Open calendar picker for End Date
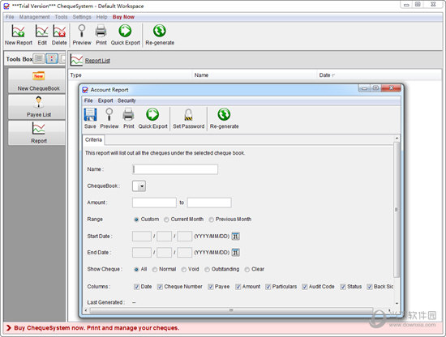Screen dimensions: 446x337 coord(235,252)
